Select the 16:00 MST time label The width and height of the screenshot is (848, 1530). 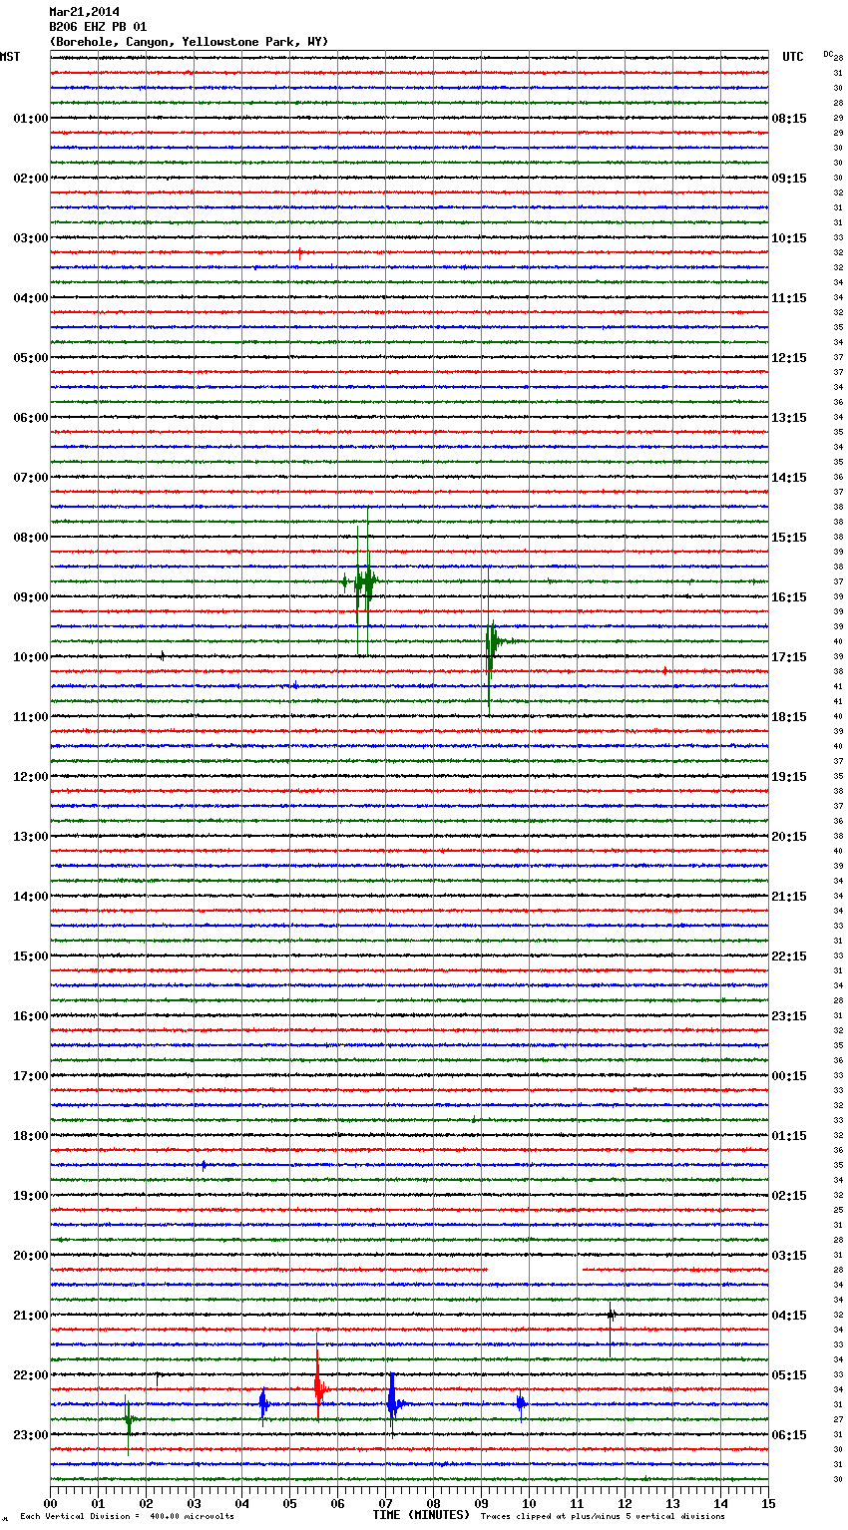31,1016
